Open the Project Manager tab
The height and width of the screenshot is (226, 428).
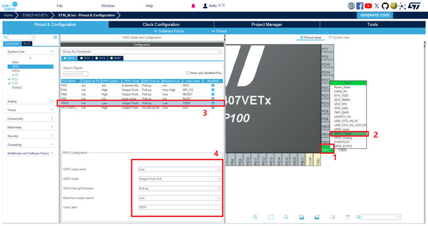pos(267,24)
